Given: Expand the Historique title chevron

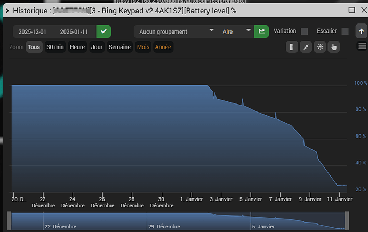Looking at the screenshot, I should coord(7,11).
